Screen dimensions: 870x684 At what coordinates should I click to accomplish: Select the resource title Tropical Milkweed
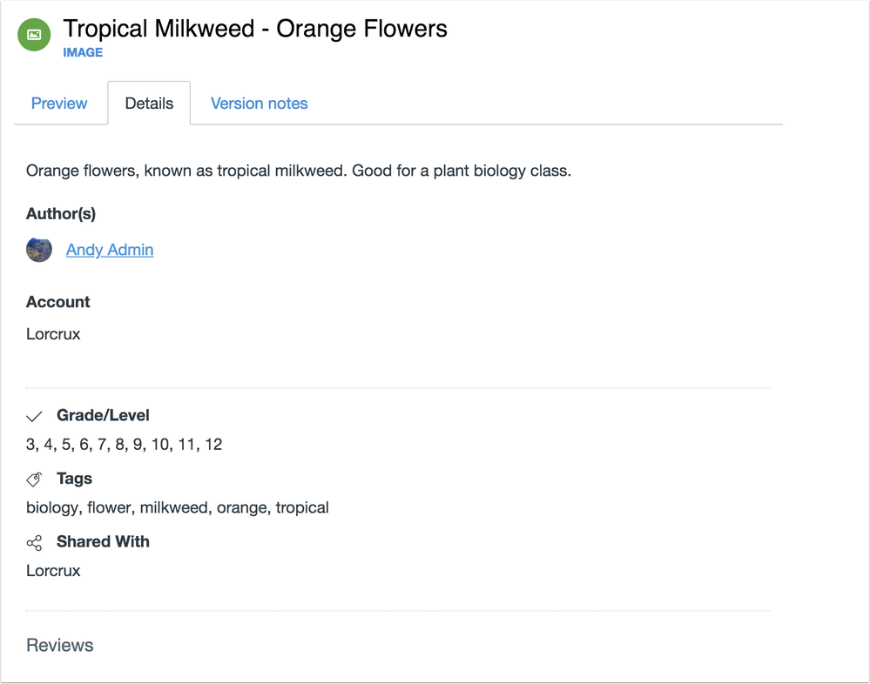254,28
